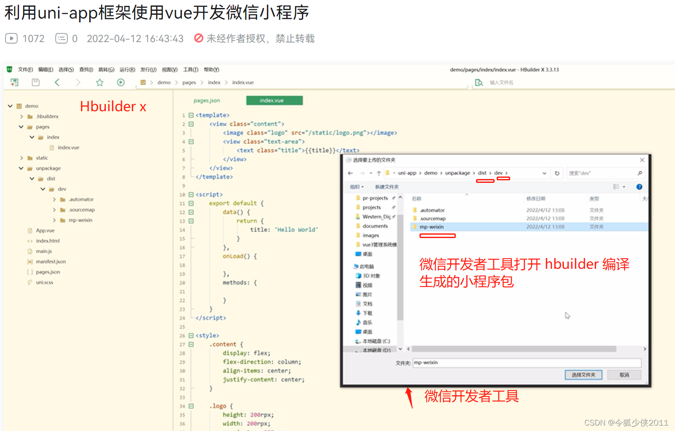
Task: Click the downloads icon in dialog sidebar
Action: tap(358, 313)
